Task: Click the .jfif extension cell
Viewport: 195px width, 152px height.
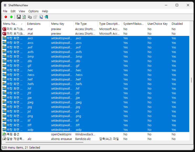Action: coord(29,93)
